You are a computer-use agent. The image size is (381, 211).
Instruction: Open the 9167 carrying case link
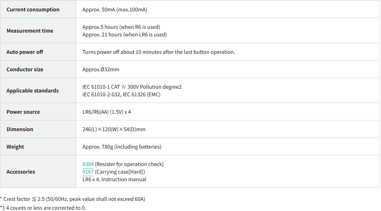pos(88,172)
